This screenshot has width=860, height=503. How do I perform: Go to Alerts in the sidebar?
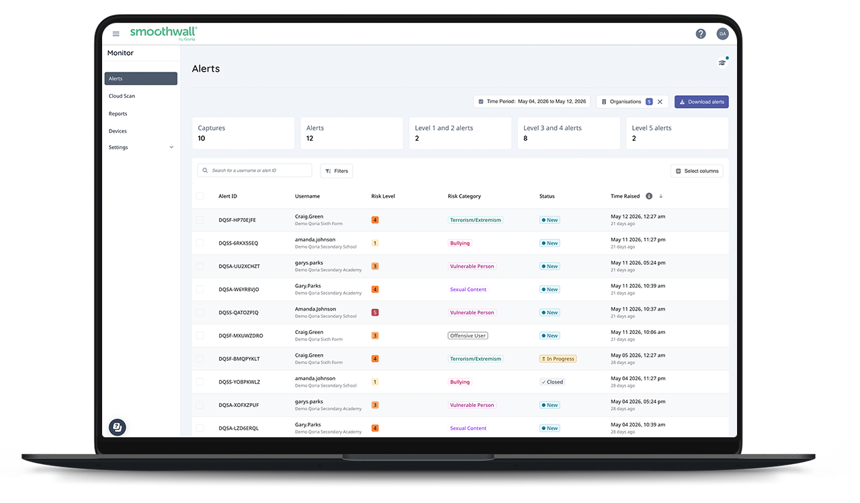[141, 78]
